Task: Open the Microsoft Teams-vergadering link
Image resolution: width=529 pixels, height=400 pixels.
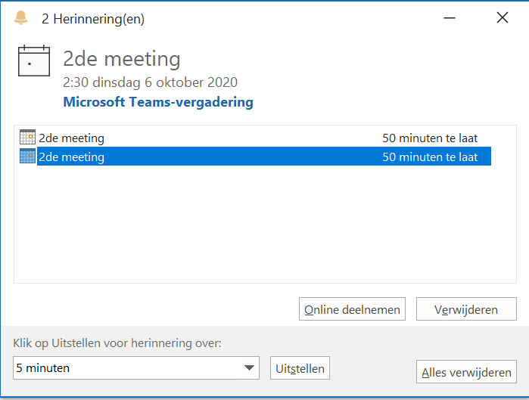Action: click(x=158, y=102)
